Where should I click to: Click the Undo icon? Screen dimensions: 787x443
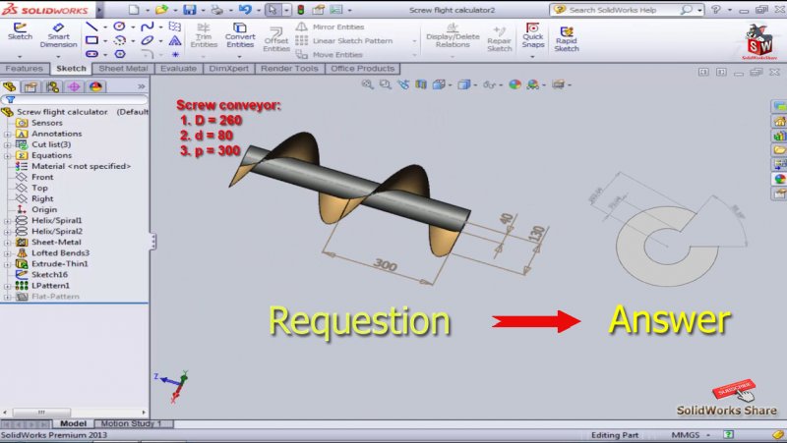244,10
